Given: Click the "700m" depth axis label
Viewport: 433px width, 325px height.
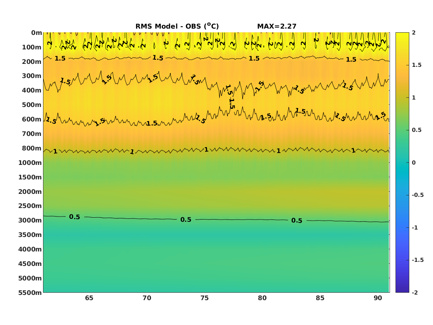Looking at the screenshot, I should point(32,134).
